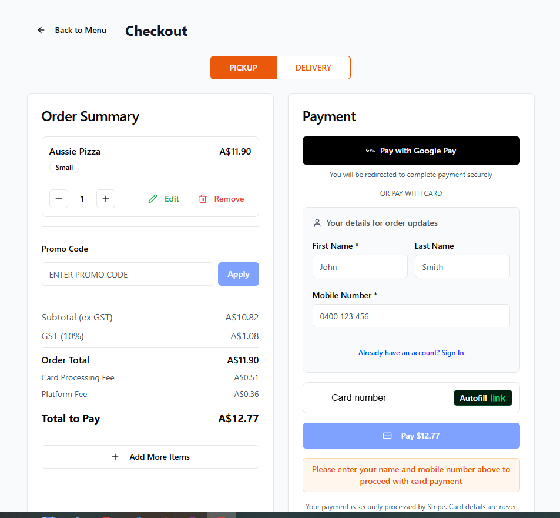Click the plus icon to increase pizza quantity

pyautogui.click(x=106, y=199)
